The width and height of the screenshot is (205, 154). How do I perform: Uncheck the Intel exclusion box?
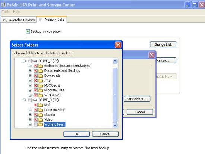click(x=35, y=81)
